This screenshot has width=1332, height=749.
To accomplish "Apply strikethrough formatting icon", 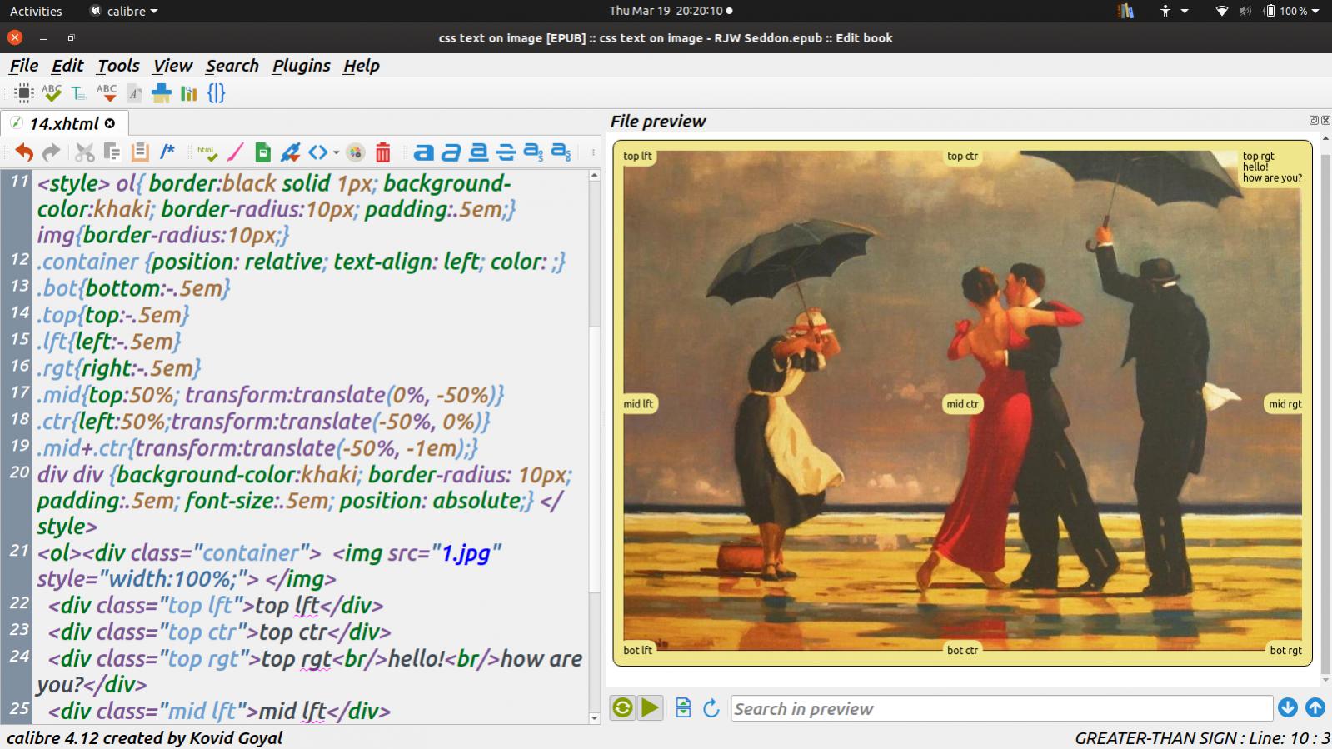I will point(506,152).
